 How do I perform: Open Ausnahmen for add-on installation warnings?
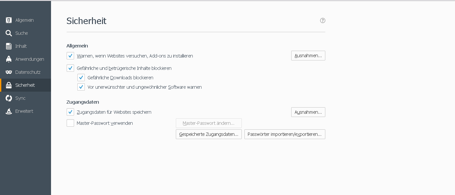click(x=308, y=56)
